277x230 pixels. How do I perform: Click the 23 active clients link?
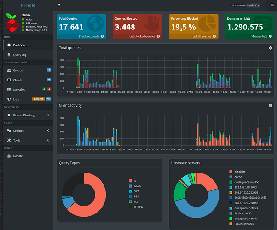click(91, 35)
